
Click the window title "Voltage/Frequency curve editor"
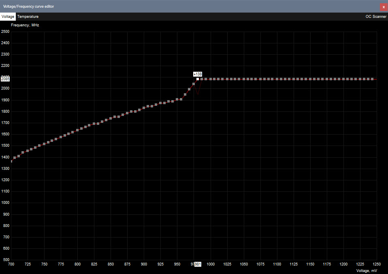[x=28, y=6]
